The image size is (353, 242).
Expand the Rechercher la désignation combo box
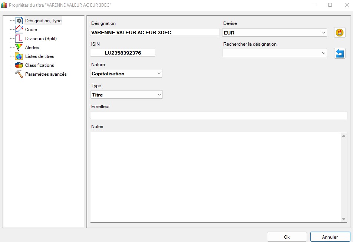(274, 53)
